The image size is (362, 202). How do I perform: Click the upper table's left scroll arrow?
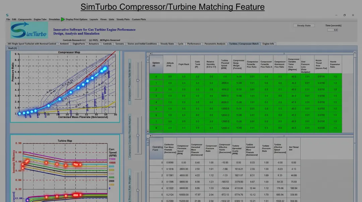pos(150,54)
